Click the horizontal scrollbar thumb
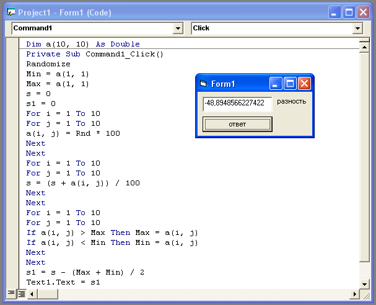Image resolution: width=376 pixels, height=305 pixels. point(48,294)
